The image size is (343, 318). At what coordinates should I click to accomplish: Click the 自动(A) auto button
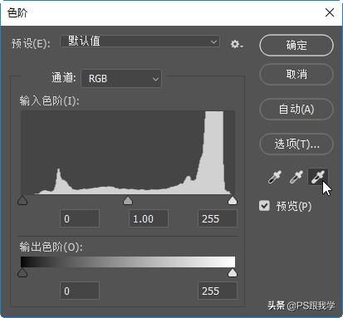tap(296, 109)
